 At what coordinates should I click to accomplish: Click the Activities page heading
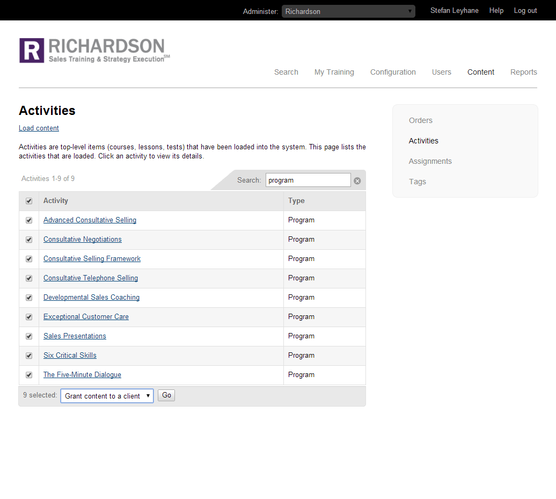pos(47,110)
